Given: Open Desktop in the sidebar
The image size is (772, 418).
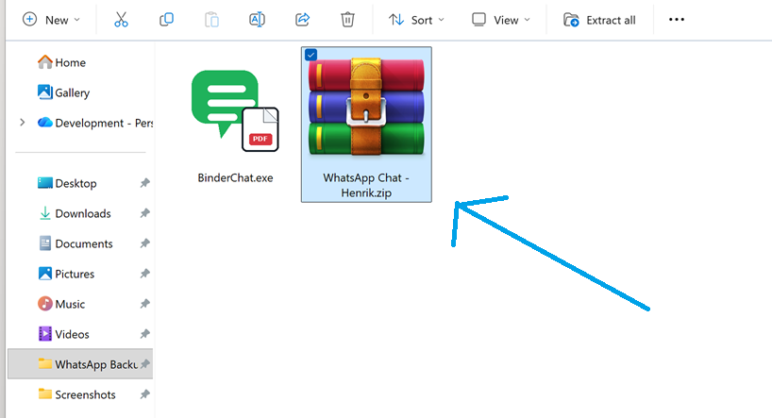Looking at the screenshot, I should (x=67, y=183).
